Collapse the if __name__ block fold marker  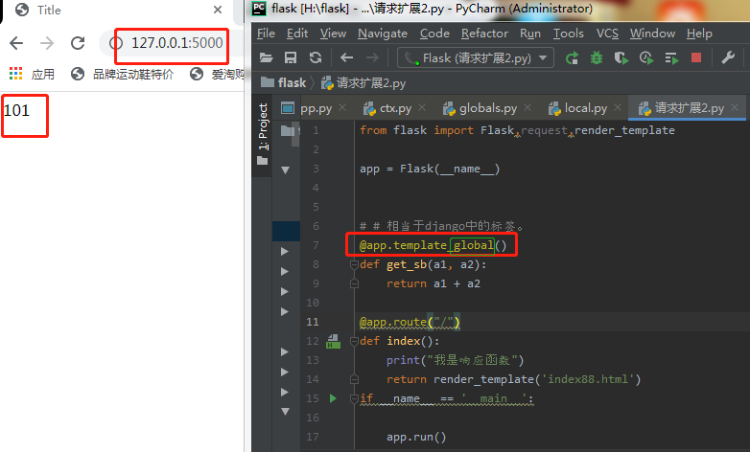point(354,398)
